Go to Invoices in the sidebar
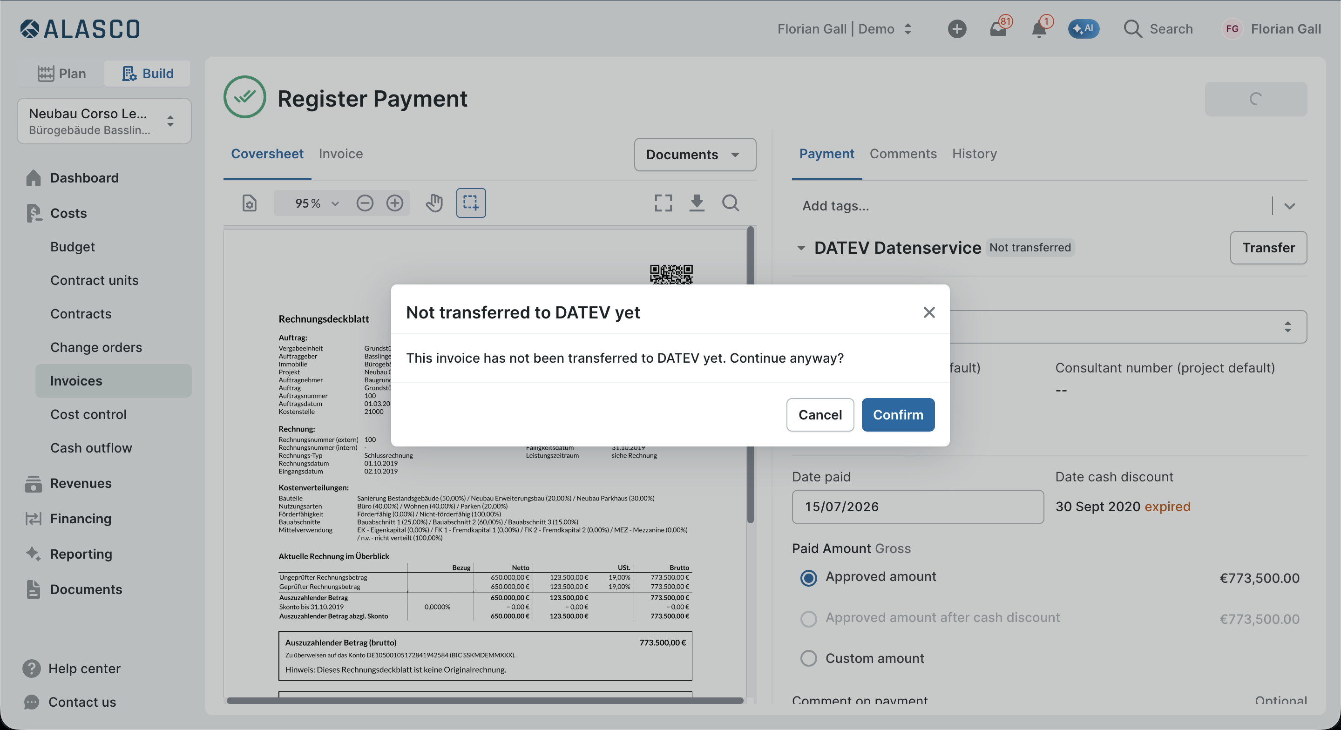1341x730 pixels. click(114, 381)
